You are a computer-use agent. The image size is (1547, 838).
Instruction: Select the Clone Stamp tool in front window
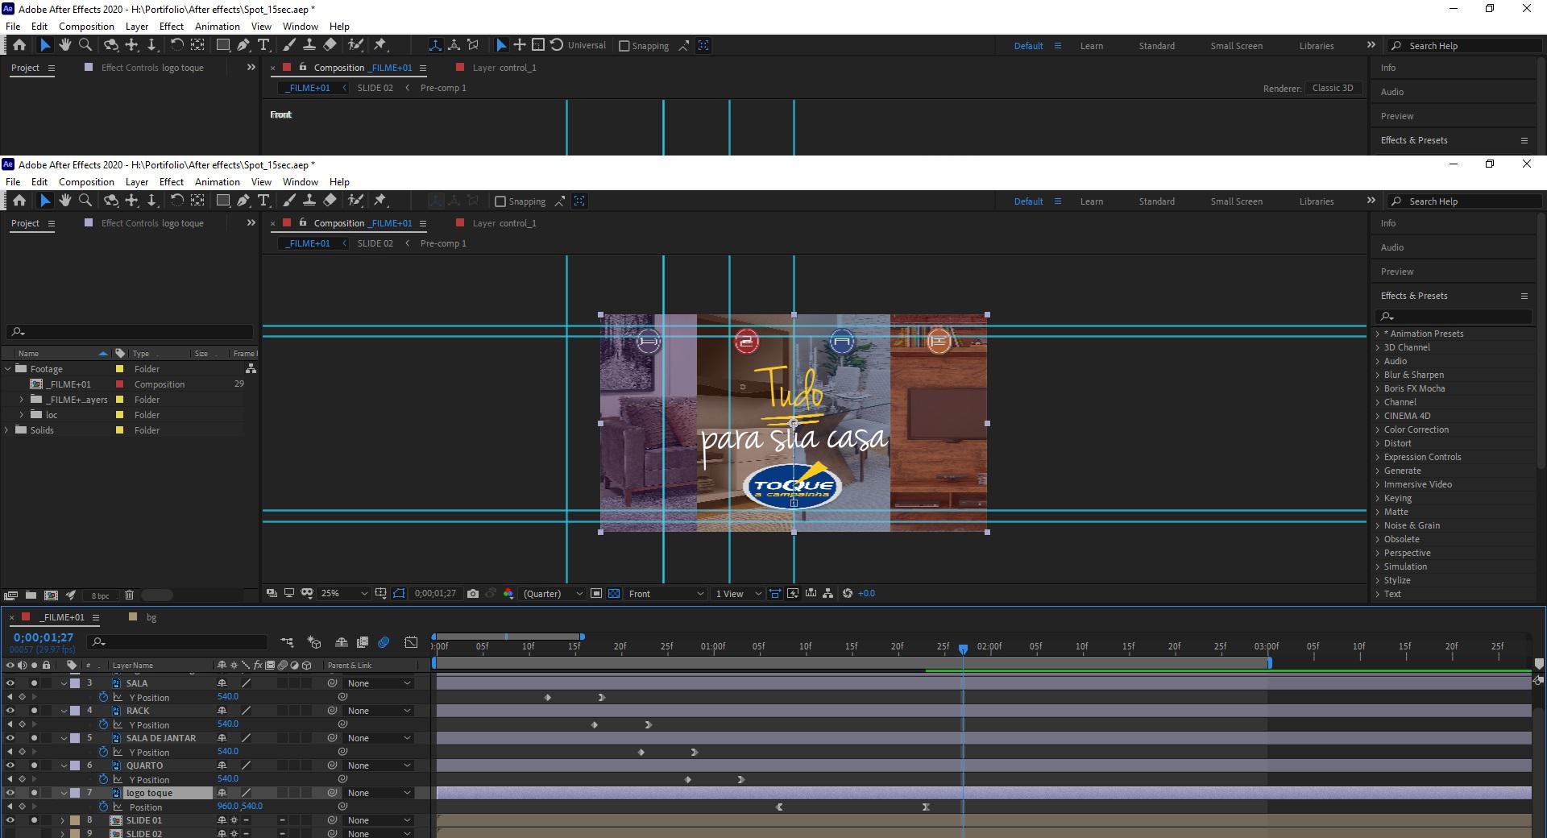(x=309, y=201)
